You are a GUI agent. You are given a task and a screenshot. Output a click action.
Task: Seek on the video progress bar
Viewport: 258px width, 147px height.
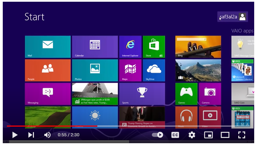pyautogui.click(x=128, y=126)
